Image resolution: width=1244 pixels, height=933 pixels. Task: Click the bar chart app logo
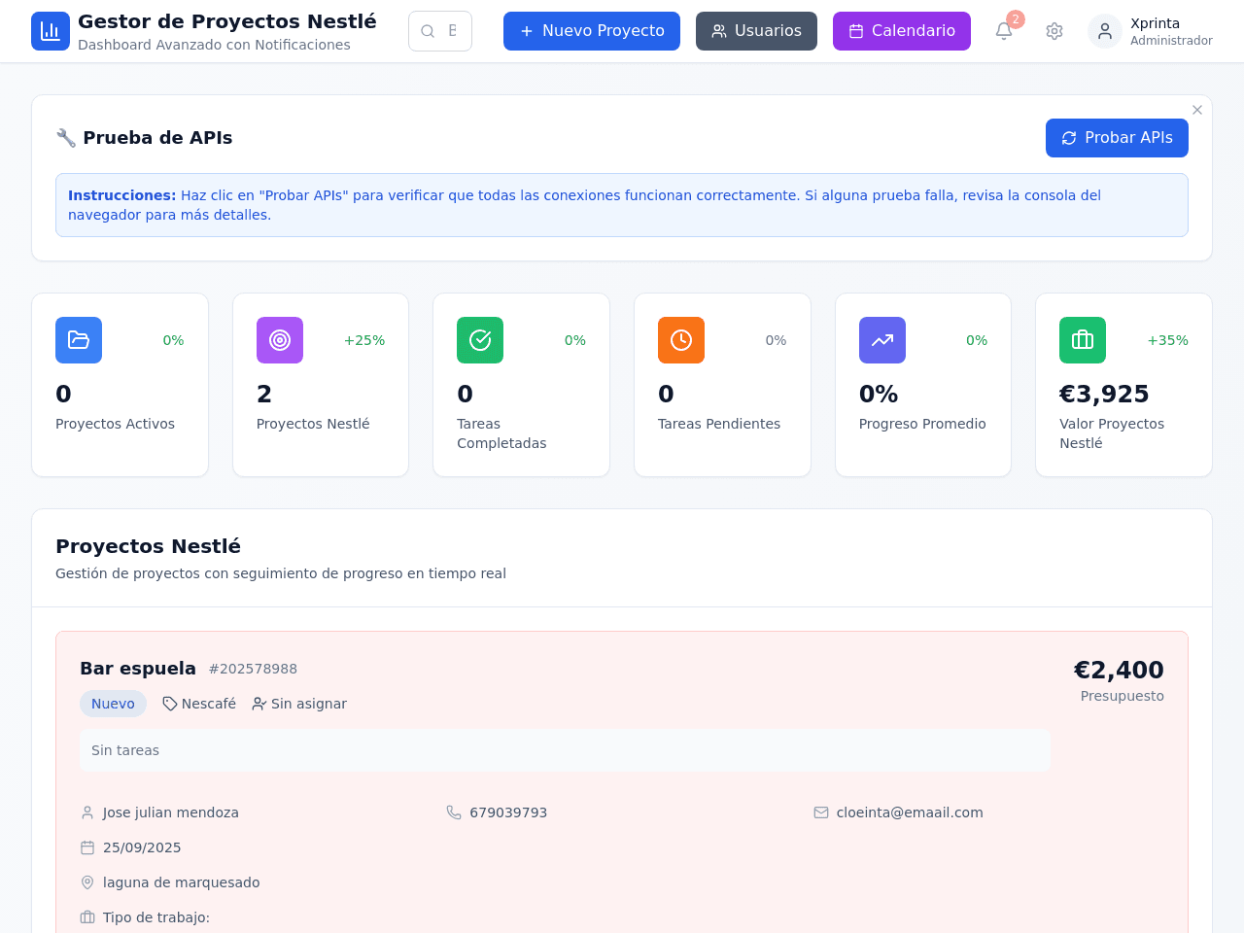(x=51, y=31)
